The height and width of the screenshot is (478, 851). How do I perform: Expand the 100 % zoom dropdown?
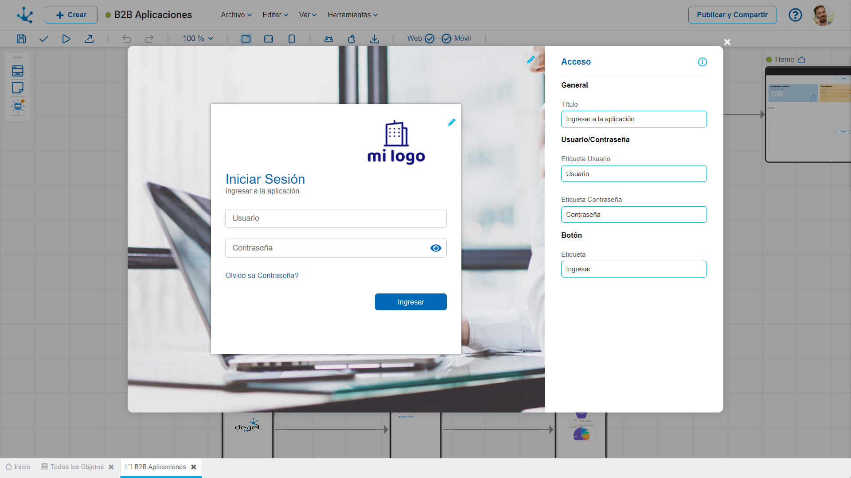(198, 39)
